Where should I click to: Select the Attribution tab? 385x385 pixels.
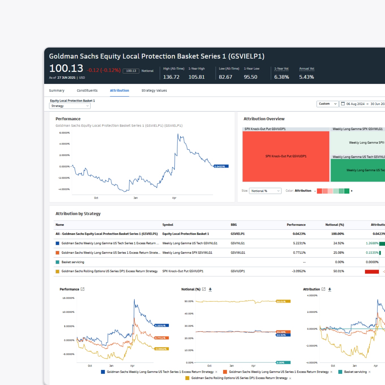119,91
